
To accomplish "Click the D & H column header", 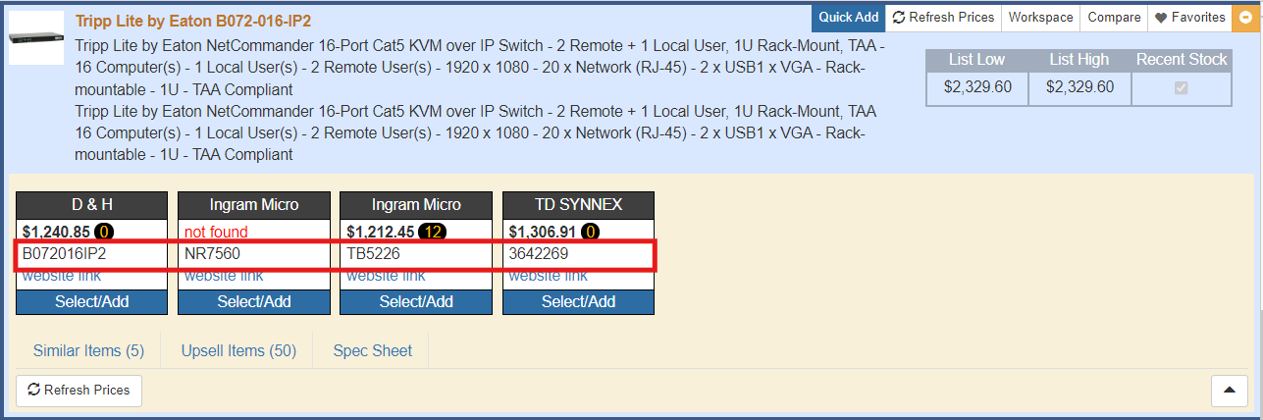I will pos(92,205).
